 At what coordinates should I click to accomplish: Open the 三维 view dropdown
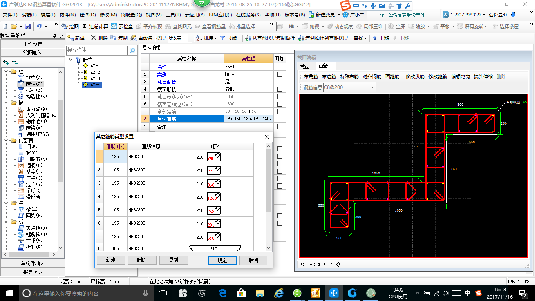(298, 26)
